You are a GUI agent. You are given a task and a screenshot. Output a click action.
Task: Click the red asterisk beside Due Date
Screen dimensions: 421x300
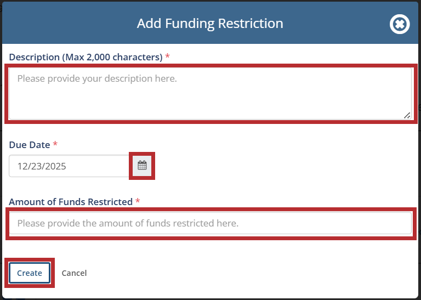coord(55,145)
